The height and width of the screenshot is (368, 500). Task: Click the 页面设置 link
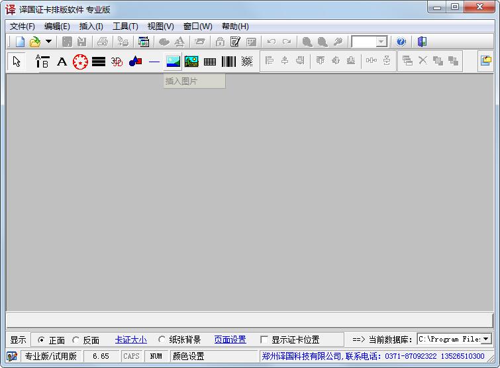click(x=230, y=340)
